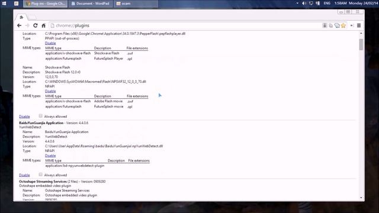Click the FutureSplash Player description
The height and width of the screenshot is (213, 379).
tap(108, 59)
